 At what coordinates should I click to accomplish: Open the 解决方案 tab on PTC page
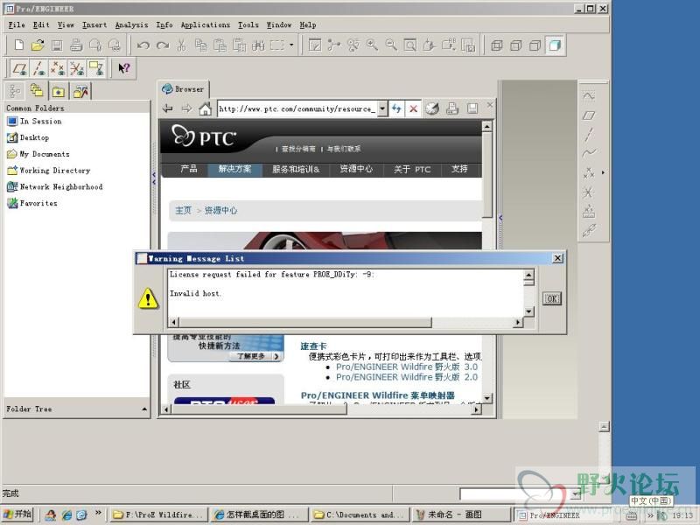(234, 169)
